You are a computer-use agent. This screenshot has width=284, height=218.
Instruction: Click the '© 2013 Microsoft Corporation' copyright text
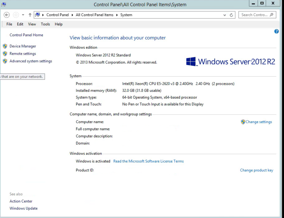[x=116, y=63]
